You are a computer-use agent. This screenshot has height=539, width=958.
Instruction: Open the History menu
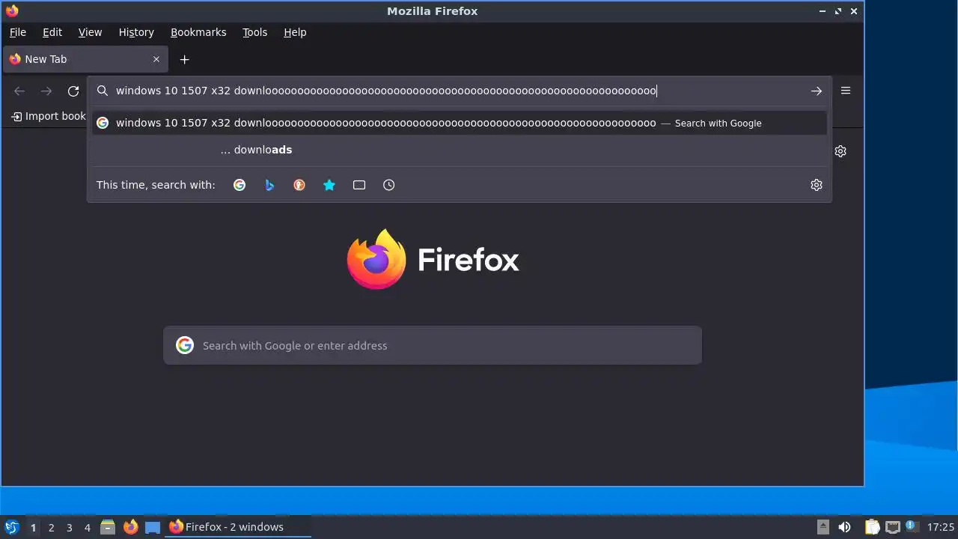136,32
